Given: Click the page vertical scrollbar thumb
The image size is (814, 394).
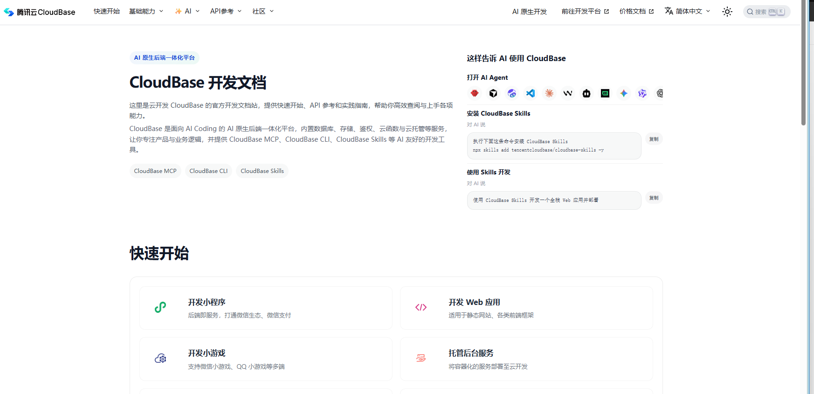Looking at the screenshot, I should (x=803, y=63).
